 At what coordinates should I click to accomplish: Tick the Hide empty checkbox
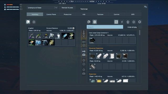140,27
